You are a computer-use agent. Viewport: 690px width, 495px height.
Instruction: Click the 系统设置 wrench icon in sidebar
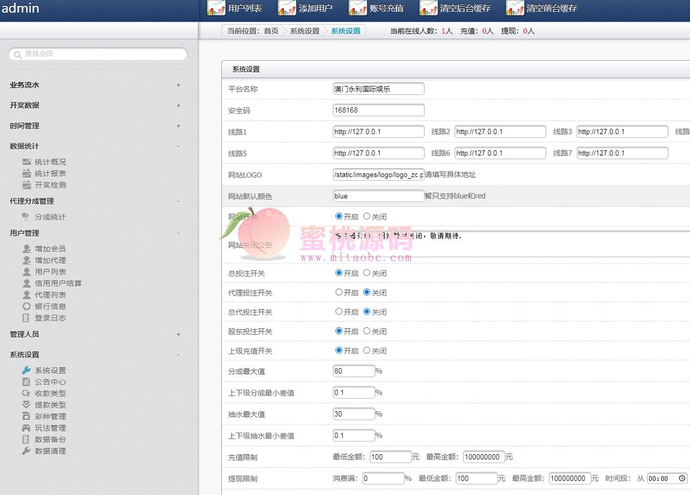(x=27, y=370)
